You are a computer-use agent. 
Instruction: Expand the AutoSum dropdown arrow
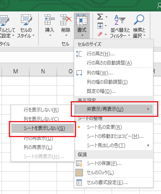point(107,17)
